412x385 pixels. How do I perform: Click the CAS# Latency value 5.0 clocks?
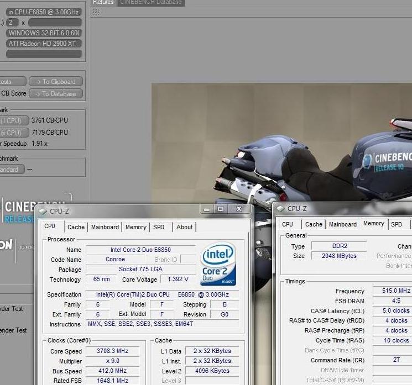pos(393,311)
